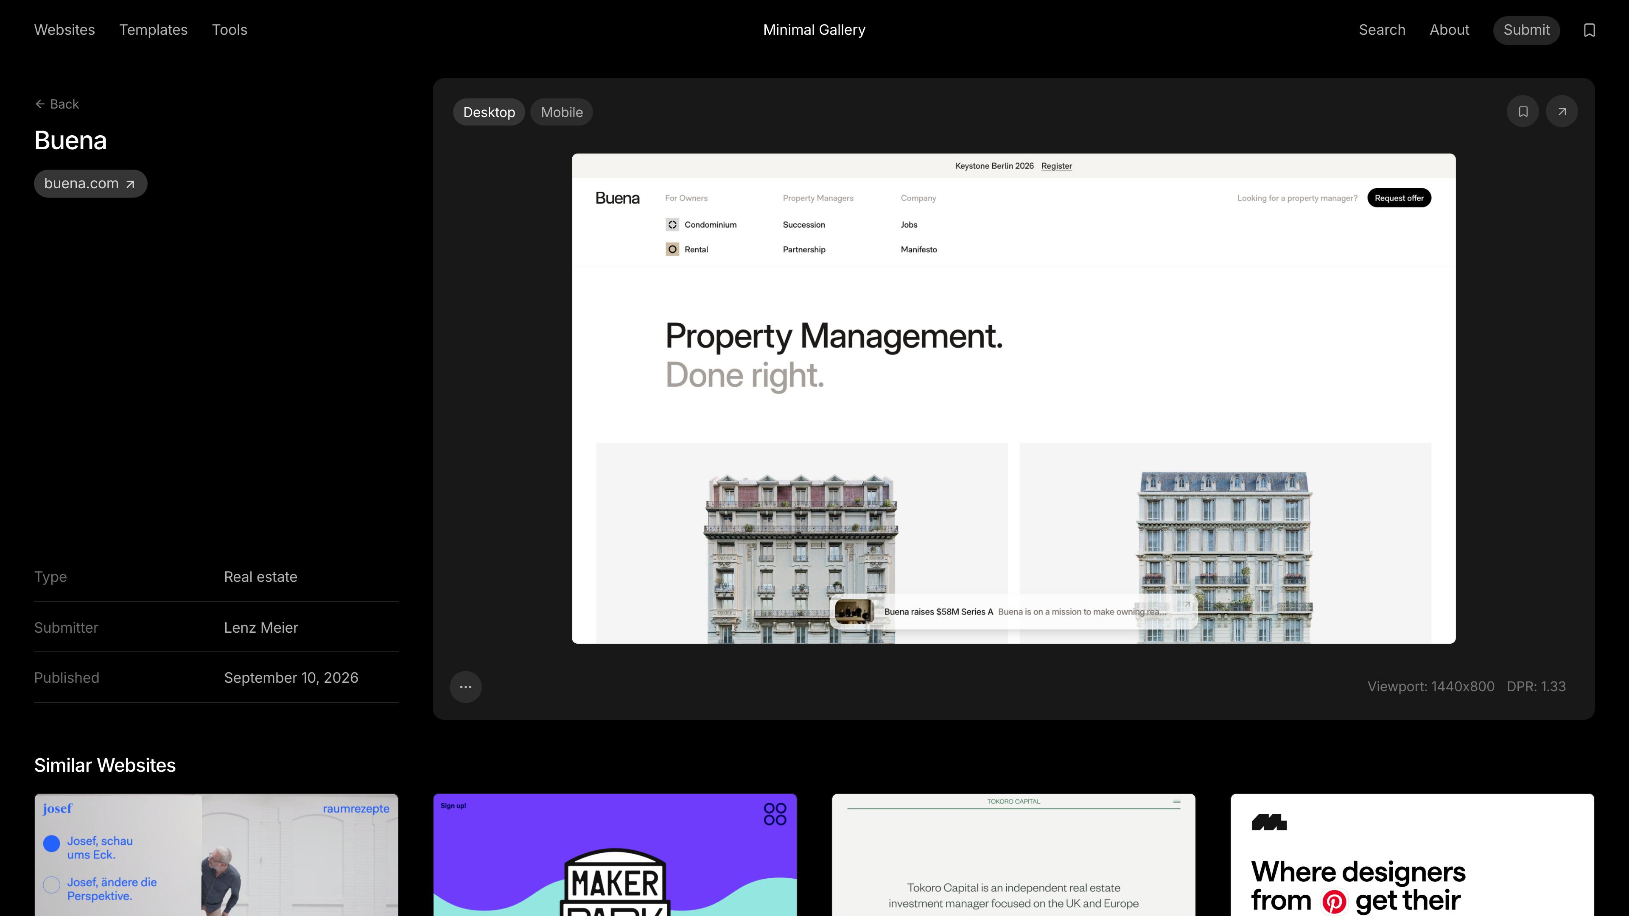
Task: Click Tokoro Capital hamburger menu icon
Action: pos(1177,801)
